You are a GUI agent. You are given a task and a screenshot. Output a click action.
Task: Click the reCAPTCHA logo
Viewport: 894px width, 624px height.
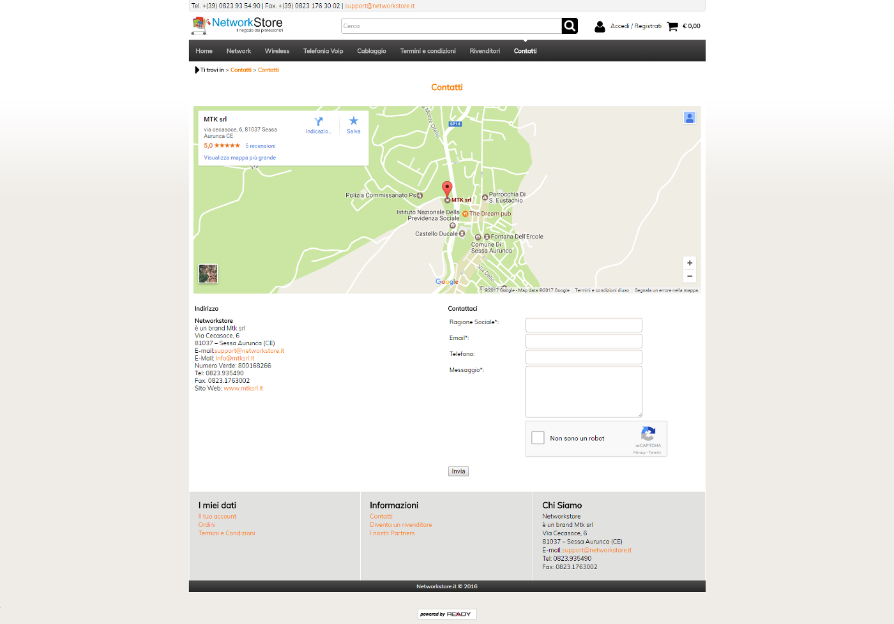[648, 434]
